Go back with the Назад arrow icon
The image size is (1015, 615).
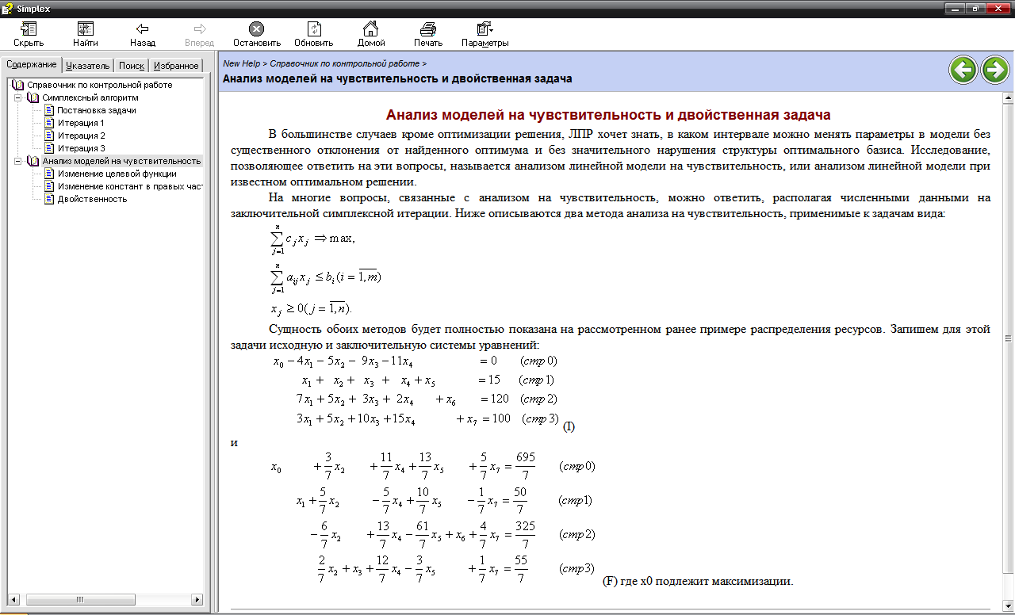(143, 29)
